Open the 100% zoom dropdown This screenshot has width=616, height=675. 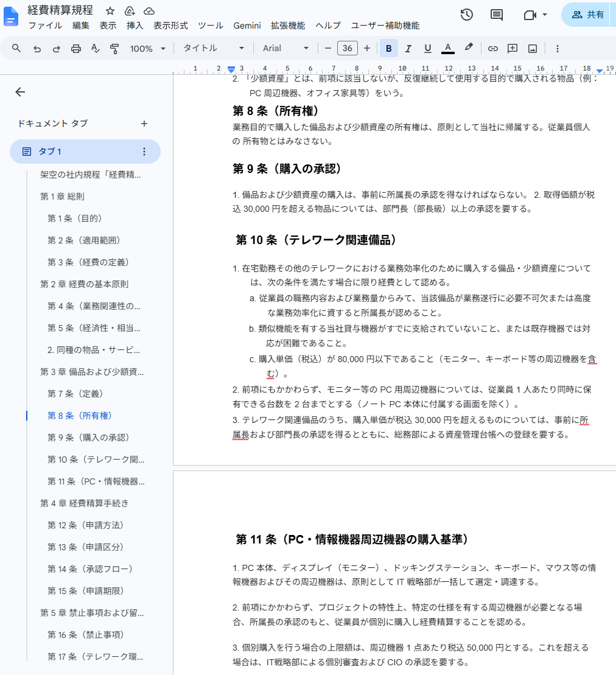[148, 49]
